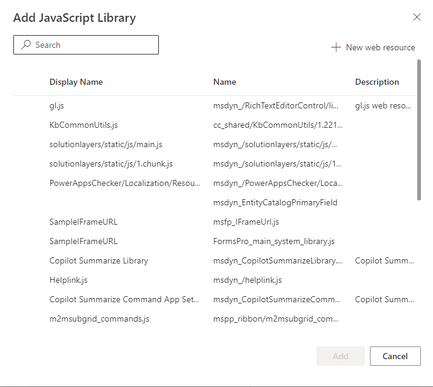The image size is (433, 387).
Task: Click the Name column header
Action: [x=224, y=82]
